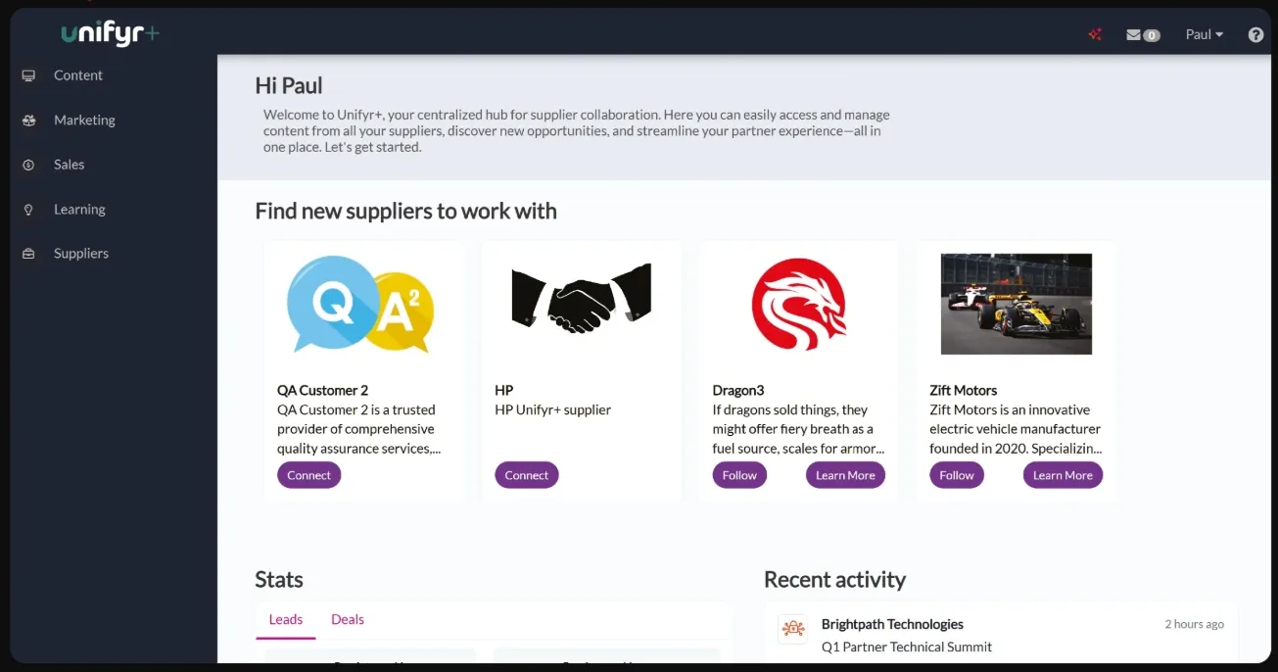Click the Suppliers briefcase icon in sidebar

click(x=29, y=254)
